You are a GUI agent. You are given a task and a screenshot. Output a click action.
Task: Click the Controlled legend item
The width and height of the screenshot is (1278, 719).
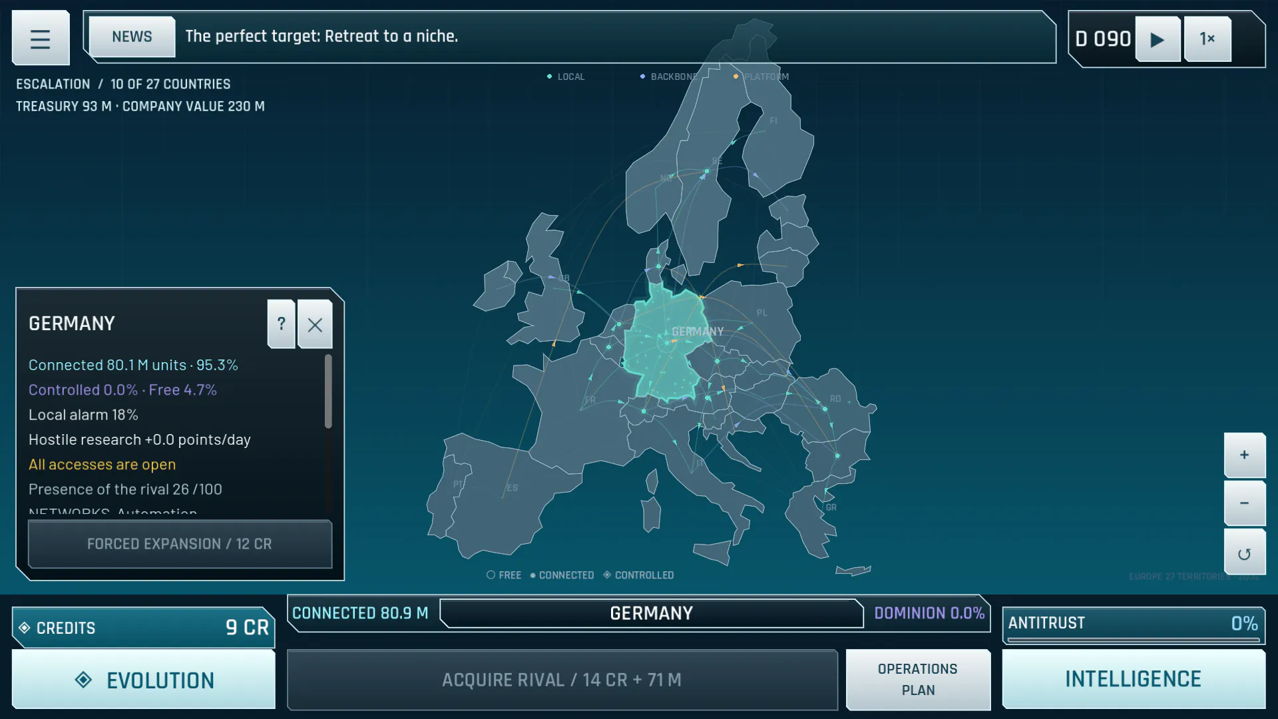638,575
